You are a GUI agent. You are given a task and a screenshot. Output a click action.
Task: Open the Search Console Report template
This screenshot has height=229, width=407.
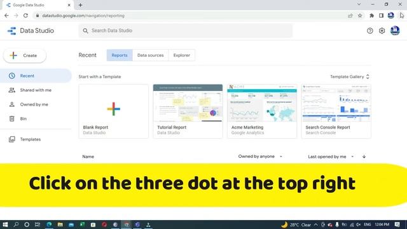pos(336,111)
